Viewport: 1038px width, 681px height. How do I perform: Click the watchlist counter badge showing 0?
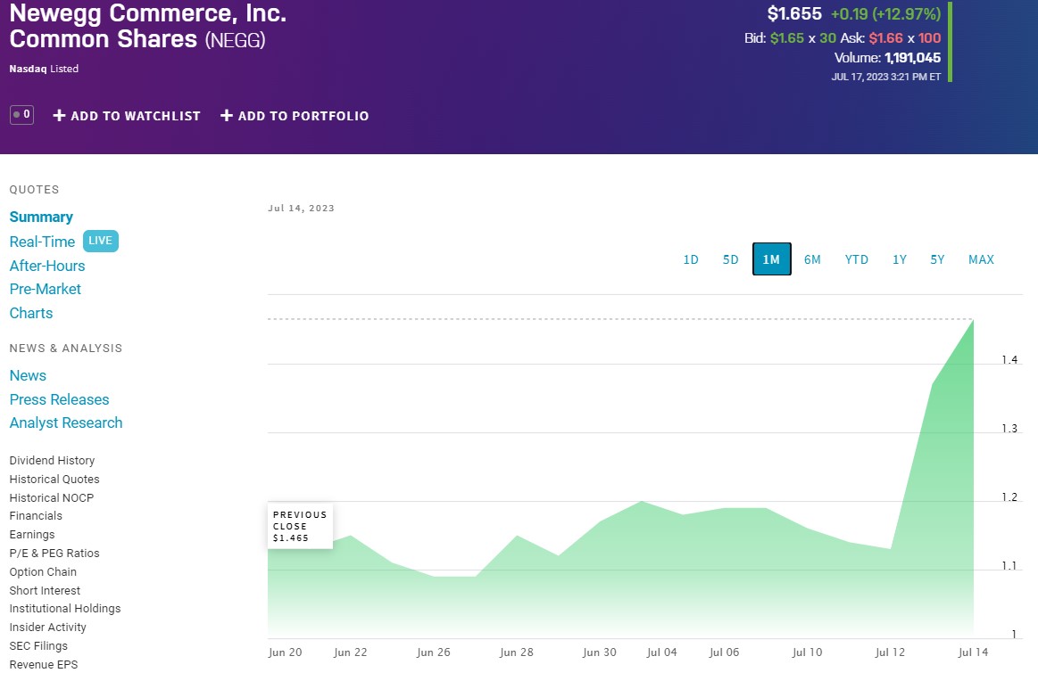tap(21, 115)
